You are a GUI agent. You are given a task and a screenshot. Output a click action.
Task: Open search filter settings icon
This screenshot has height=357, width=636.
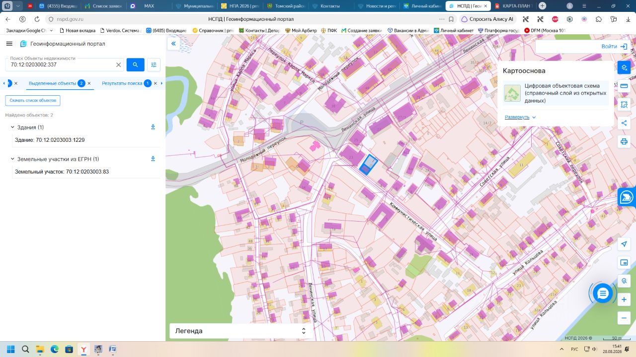tap(154, 64)
